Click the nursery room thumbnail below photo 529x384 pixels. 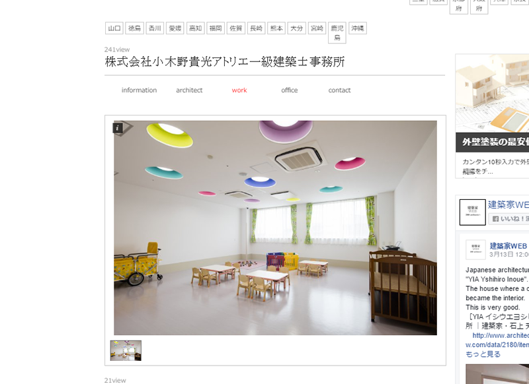126,351
